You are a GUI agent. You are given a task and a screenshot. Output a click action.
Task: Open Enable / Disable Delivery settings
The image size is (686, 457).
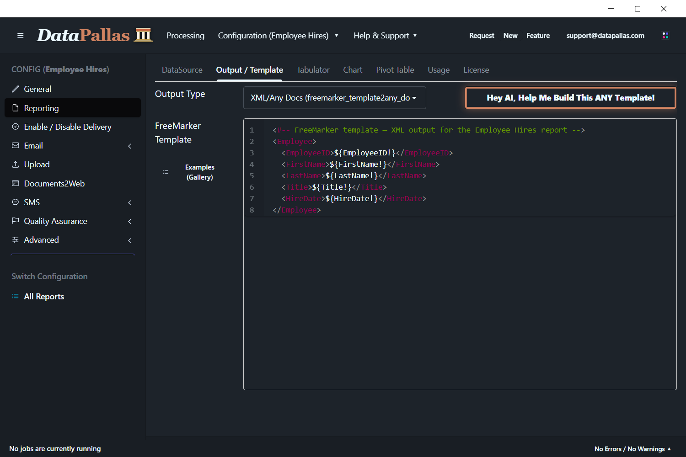tap(73, 127)
